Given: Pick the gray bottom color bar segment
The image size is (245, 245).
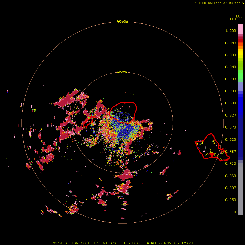Looking at the screenshot, I should click(240, 189).
